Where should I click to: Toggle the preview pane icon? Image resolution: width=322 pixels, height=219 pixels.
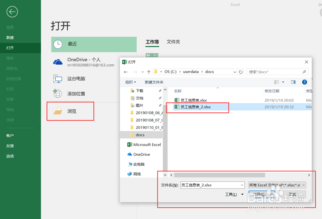[x=293, y=82]
